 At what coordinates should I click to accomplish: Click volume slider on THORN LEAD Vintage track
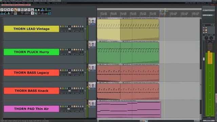(70, 29)
